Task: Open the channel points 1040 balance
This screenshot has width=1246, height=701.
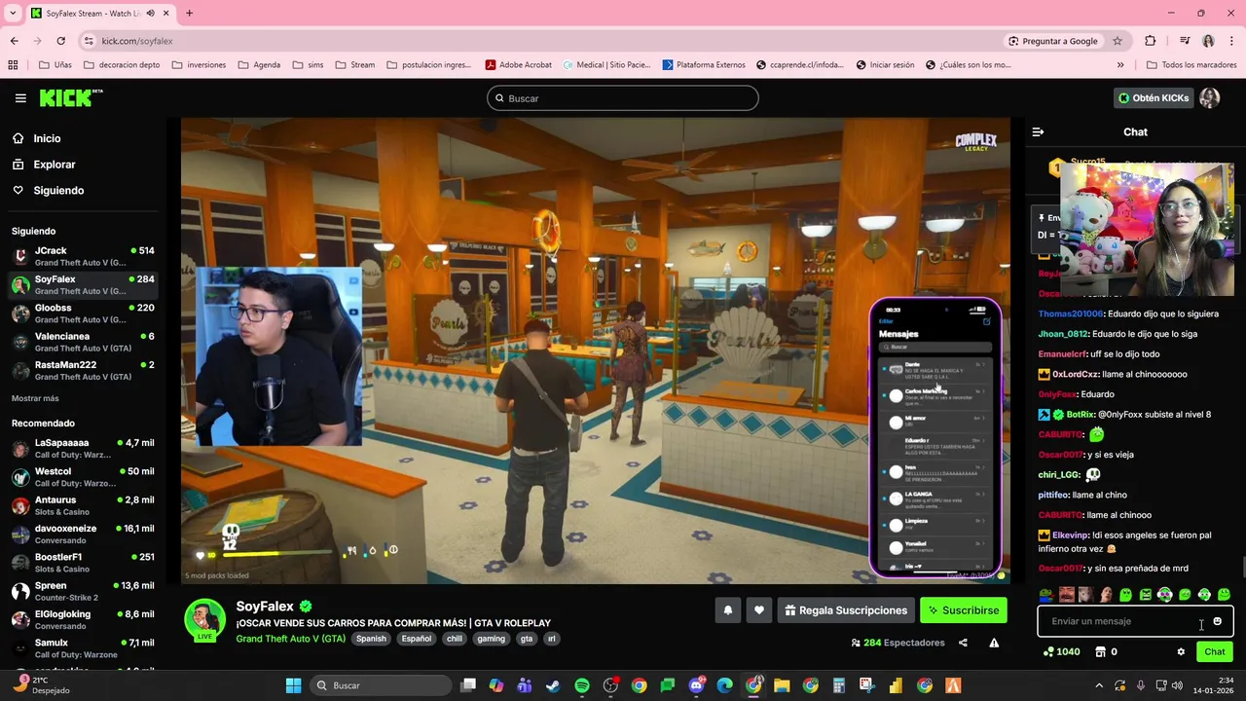Action: coord(1061,652)
